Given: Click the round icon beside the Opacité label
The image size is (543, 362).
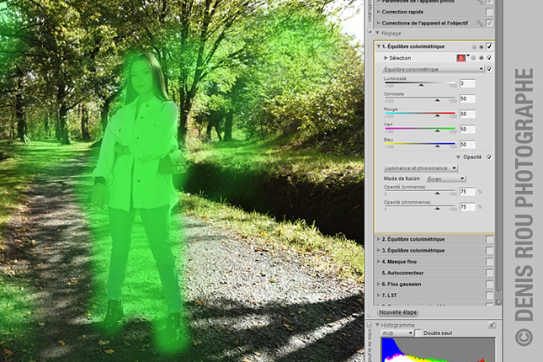Looking at the screenshot, I should pos(489,157).
